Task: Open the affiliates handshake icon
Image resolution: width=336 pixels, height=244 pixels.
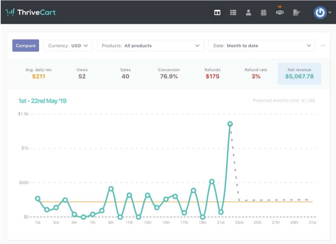Action: point(280,13)
